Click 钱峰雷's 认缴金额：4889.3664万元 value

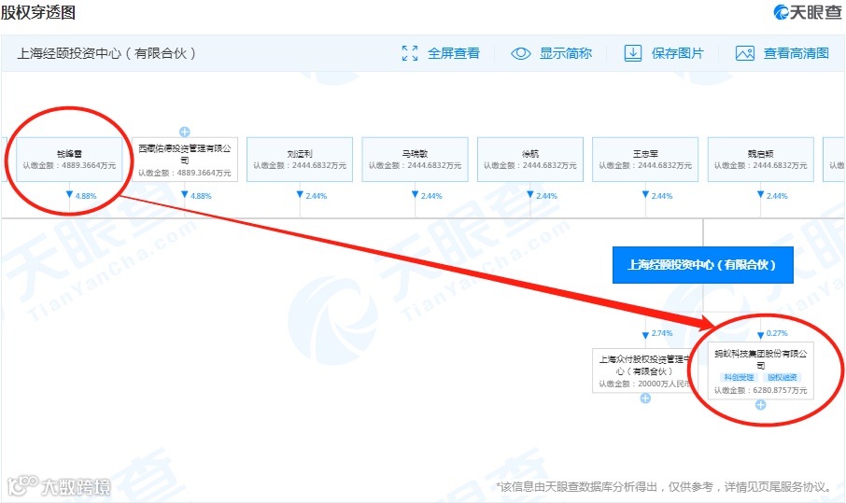click(x=69, y=165)
